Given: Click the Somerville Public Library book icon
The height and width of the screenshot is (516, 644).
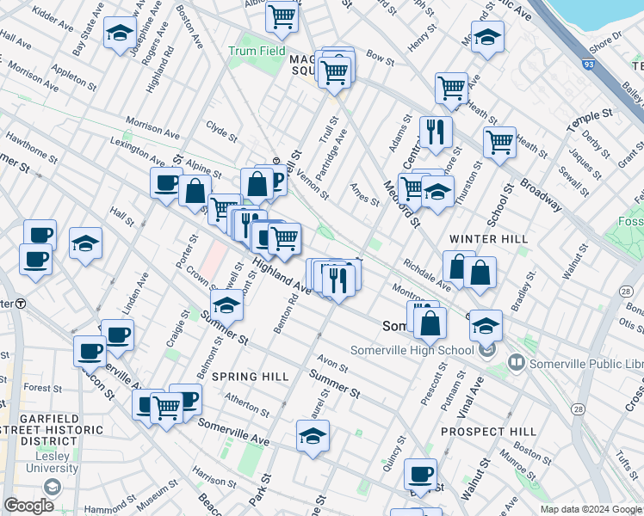Looking at the screenshot, I should point(515,363).
